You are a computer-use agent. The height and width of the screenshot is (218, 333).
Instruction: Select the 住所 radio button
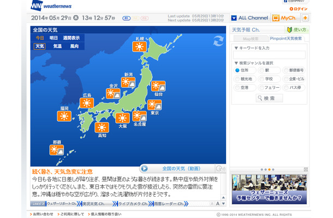[x=237, y=70]
